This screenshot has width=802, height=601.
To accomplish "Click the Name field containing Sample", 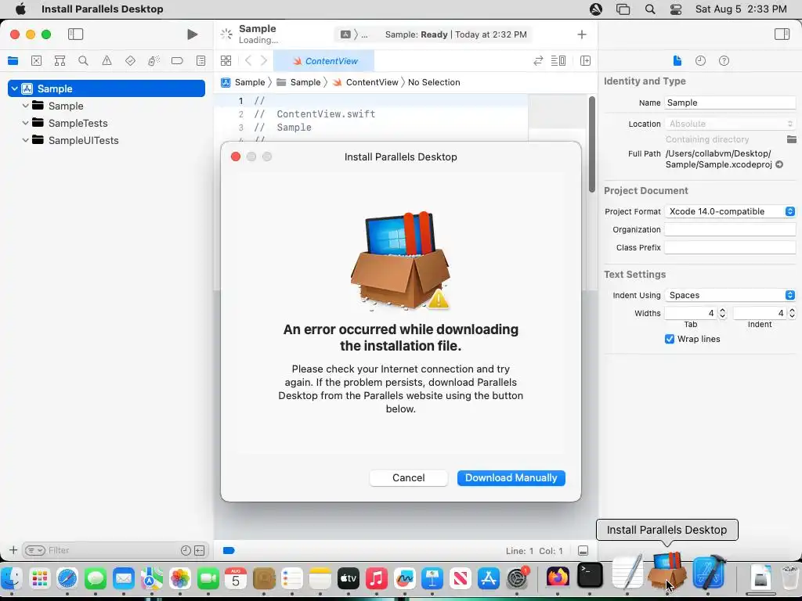I will pyautogui.click(x=730, y=103).
